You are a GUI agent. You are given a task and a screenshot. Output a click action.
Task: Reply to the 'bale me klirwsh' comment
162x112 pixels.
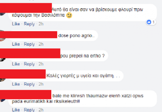point(29,110)
